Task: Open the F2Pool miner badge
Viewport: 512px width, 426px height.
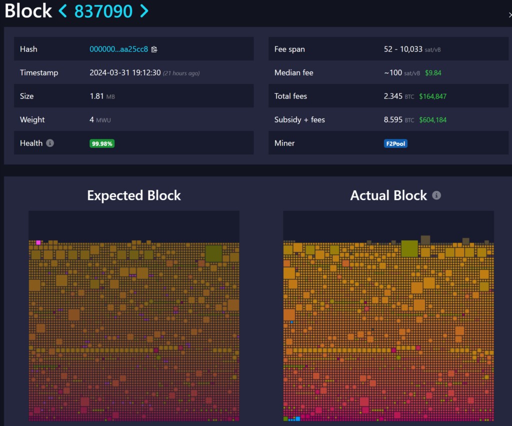Action: tap(395, 143)
